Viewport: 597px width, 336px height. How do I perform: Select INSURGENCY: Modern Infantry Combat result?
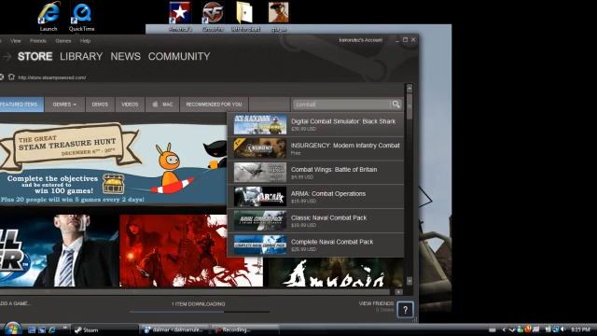tap(315, 148)
